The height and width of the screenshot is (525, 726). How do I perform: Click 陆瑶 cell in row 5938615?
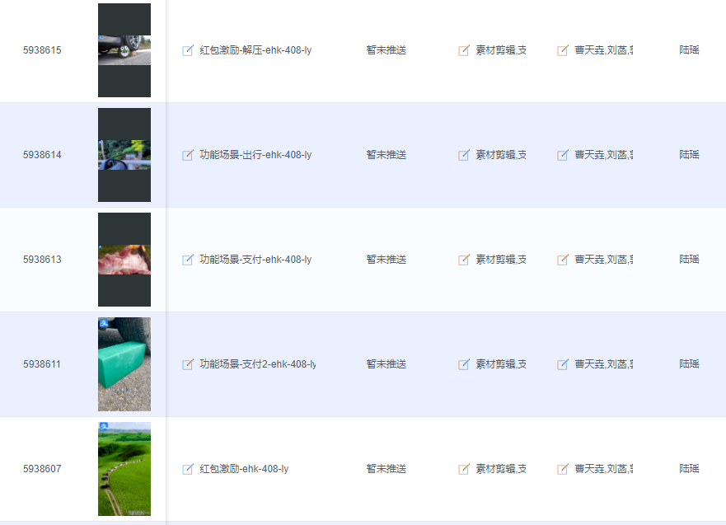coord(689,50)
